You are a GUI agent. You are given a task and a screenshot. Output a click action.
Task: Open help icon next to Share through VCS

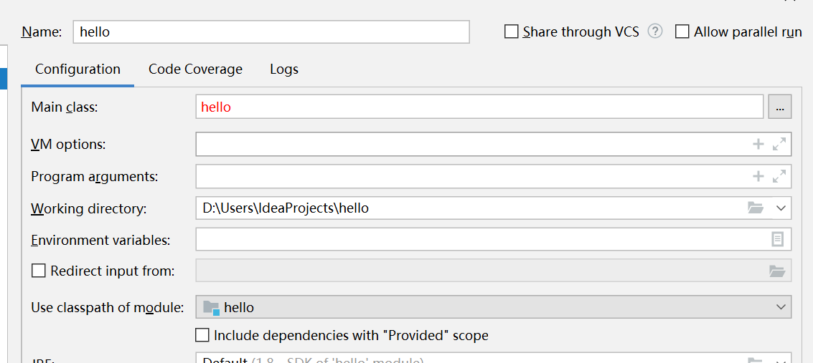coord(655,32)
